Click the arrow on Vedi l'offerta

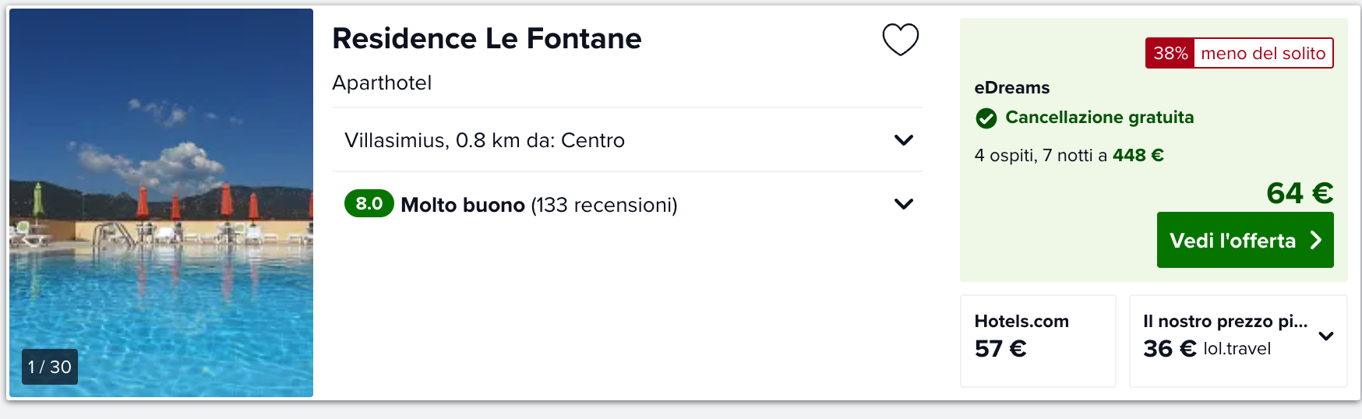pos(1315,240)
